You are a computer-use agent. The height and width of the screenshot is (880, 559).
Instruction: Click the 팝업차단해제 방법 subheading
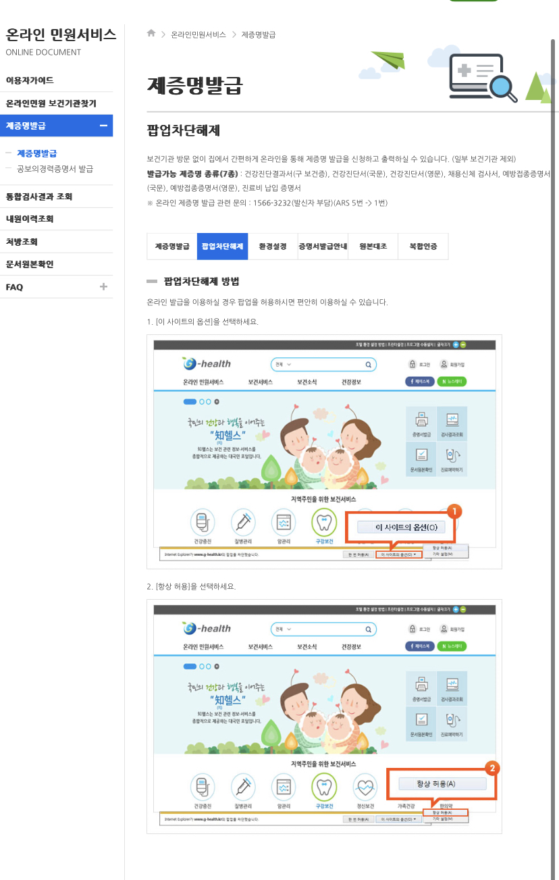coord(202,281)
